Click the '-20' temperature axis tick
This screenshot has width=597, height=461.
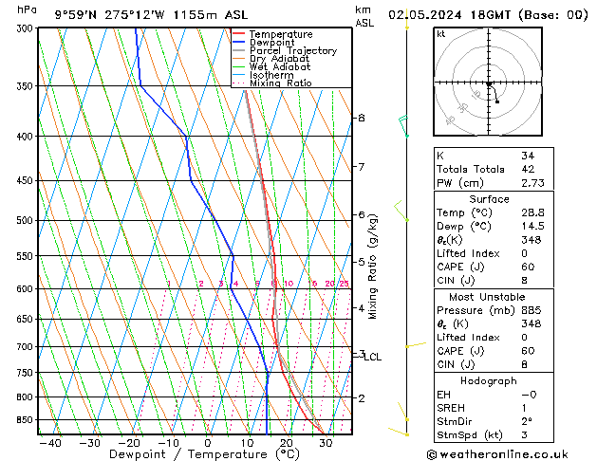129,443
